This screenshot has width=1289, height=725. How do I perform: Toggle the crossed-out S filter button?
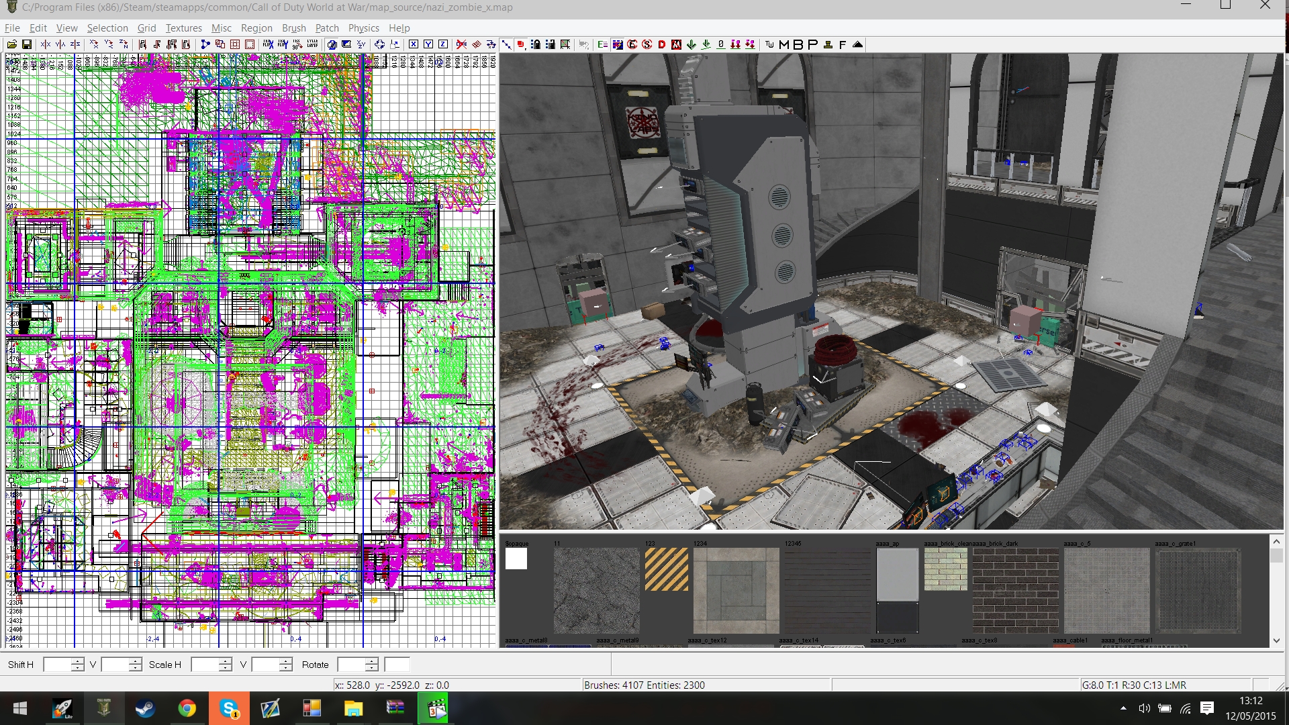click(647, 44)
